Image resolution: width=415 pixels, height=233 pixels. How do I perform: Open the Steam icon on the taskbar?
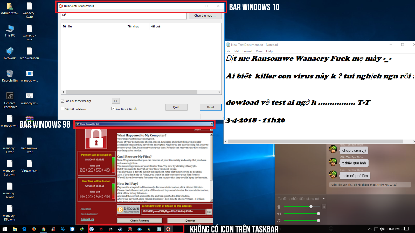[120, 229]
